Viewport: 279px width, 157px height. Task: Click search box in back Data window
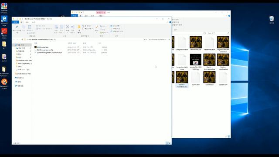218,33
